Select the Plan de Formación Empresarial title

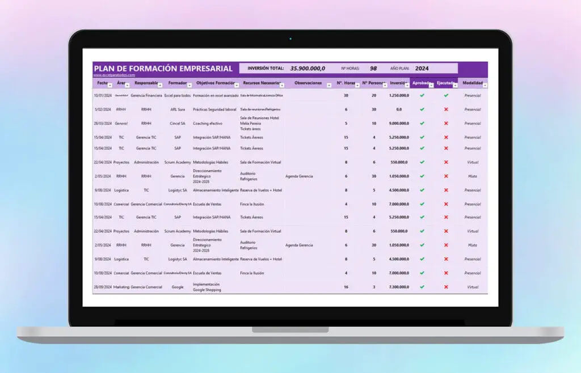163,69
